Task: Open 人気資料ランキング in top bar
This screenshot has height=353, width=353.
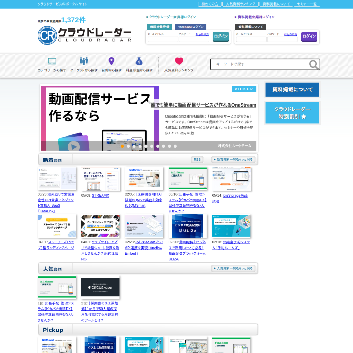Action: 240,4
